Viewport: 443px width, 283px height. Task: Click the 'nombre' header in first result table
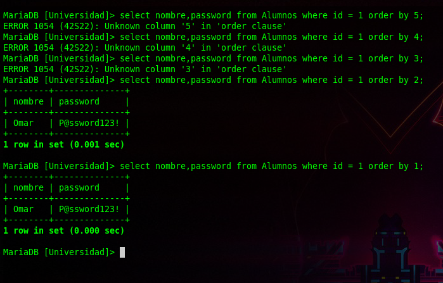[29, 101]
